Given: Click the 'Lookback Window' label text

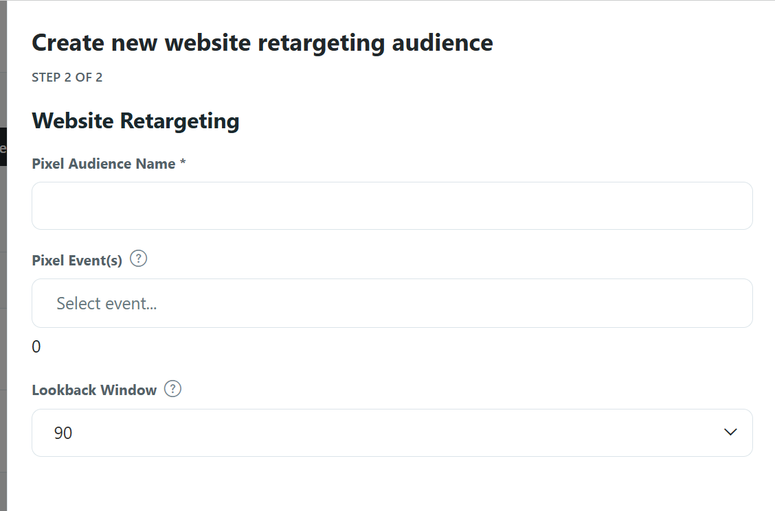Looking at the screenshot, I should point(94,390).
